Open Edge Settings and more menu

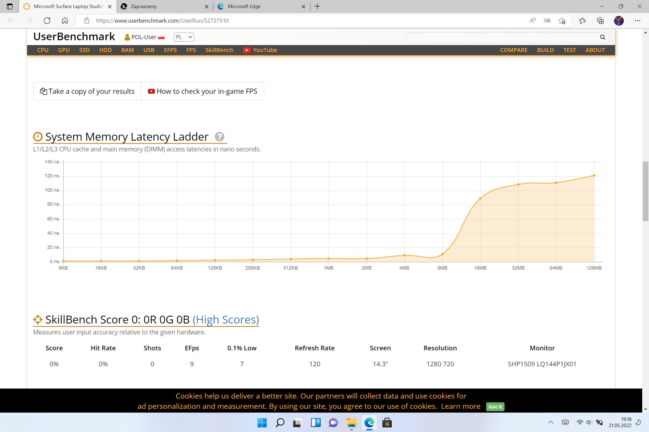(x=637, y=21)
